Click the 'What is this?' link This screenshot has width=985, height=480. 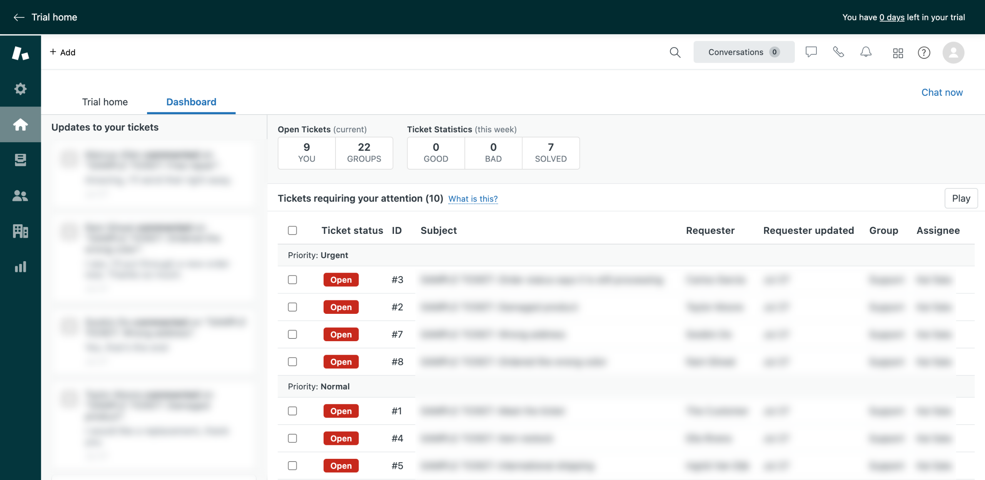pos(473,199)
